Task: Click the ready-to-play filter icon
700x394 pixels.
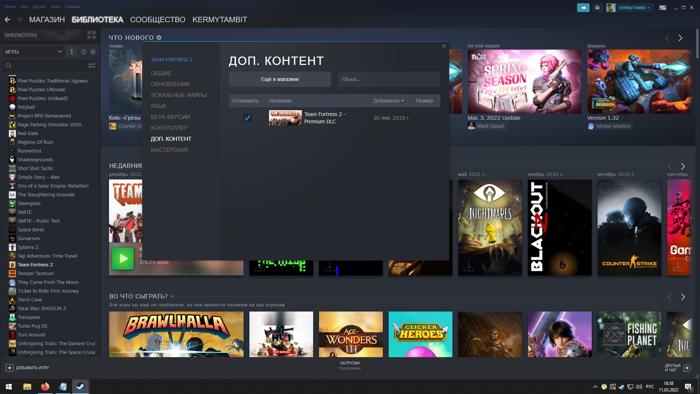Action: [x=93, y=52]
